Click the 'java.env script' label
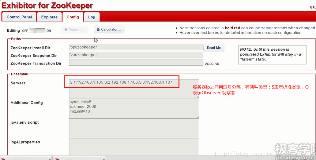This screenshot has width=316, height=160. coord(24,122)
